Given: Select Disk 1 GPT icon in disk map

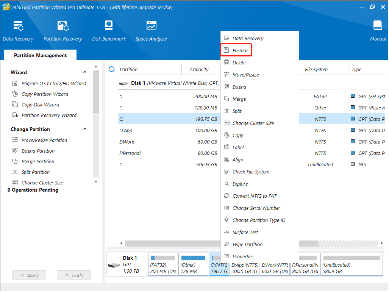Looking at the screenshot, I should click(114, 265).
